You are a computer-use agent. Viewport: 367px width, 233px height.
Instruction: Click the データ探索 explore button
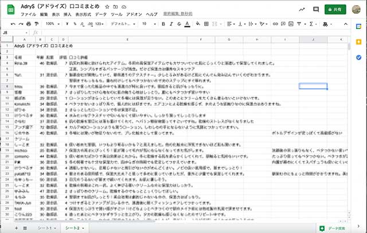pos(333,228)
